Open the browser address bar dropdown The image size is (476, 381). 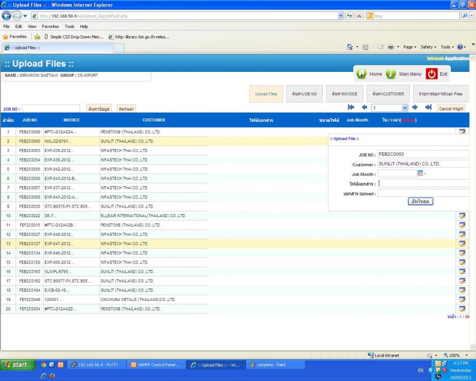pos(340,16)
